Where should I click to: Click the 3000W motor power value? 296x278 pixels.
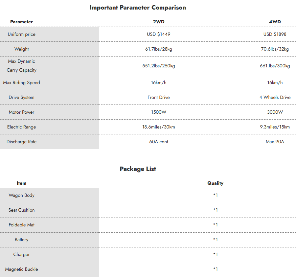pos(275,112)
